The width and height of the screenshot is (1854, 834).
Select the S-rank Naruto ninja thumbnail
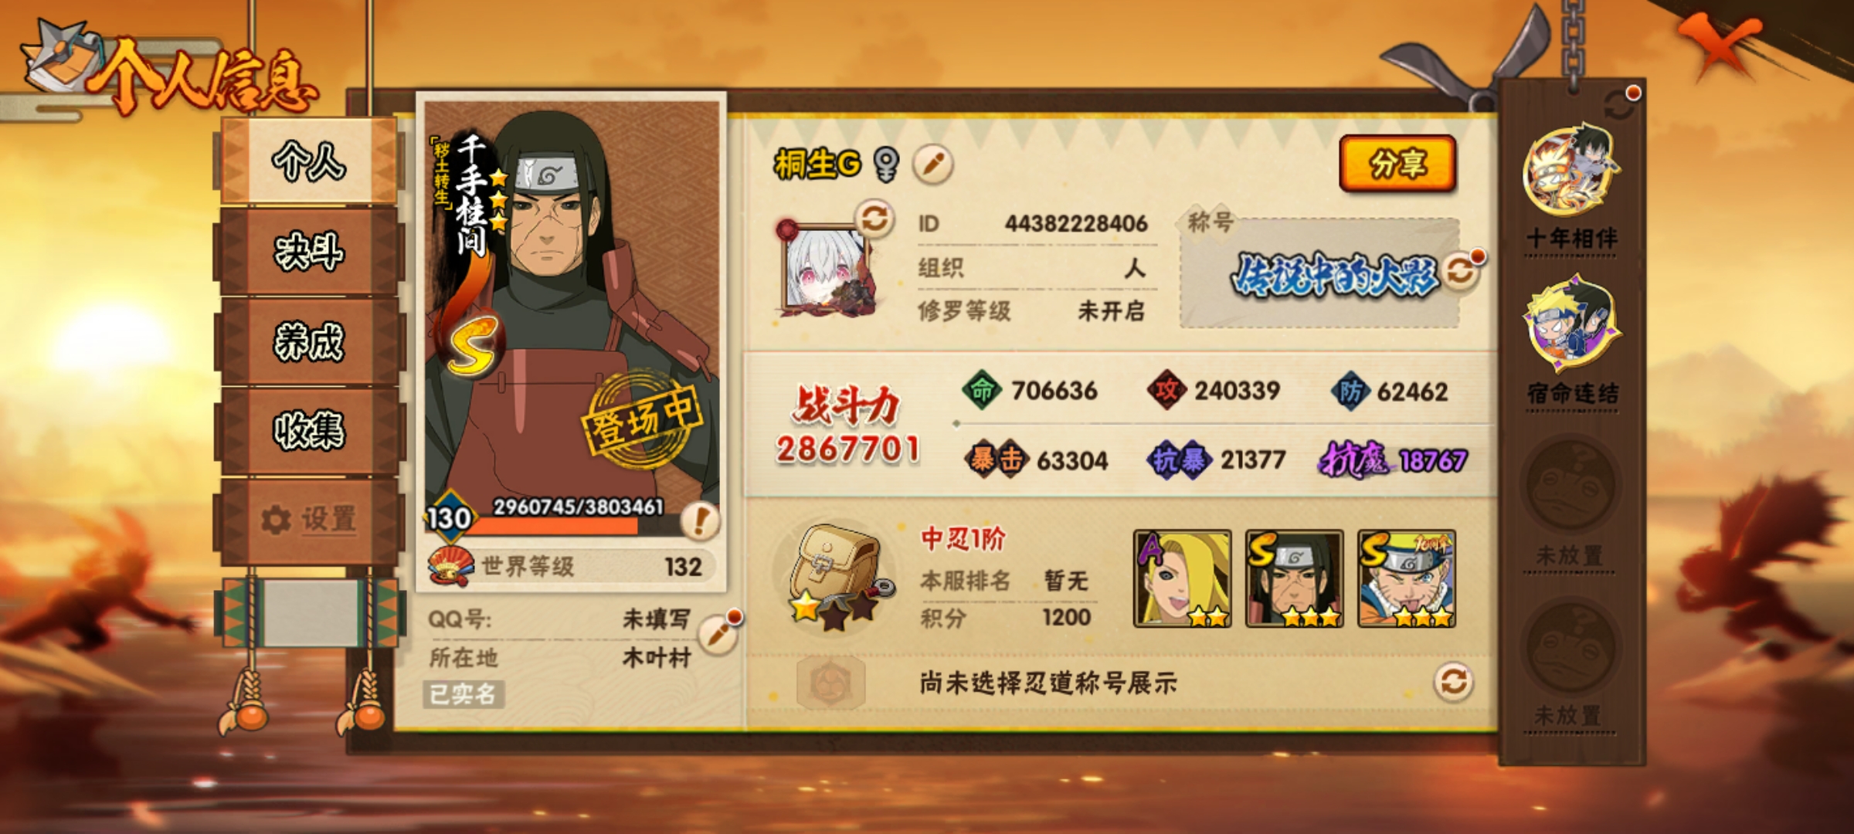point(1407,578)
